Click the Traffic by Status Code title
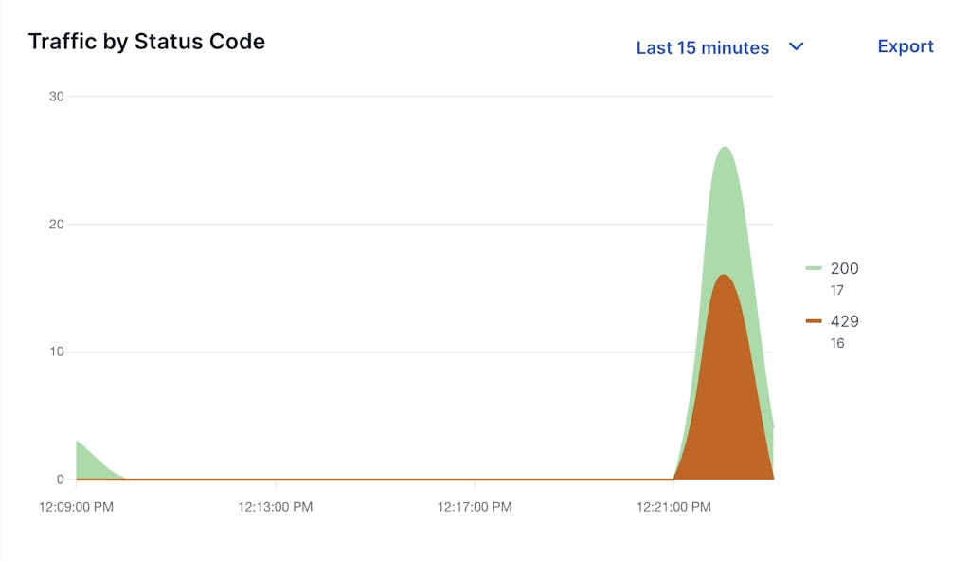The height and width of the screenshot is (561, 969). (x=147, y=42)
